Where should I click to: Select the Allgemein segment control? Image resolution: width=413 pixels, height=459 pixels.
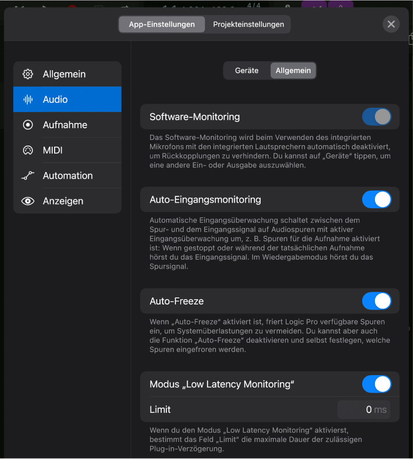click(293, 70)
